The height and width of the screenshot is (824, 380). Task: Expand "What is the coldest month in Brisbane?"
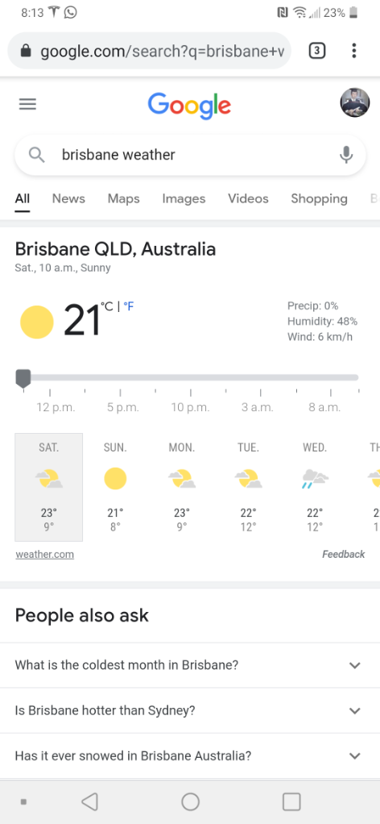190,665
